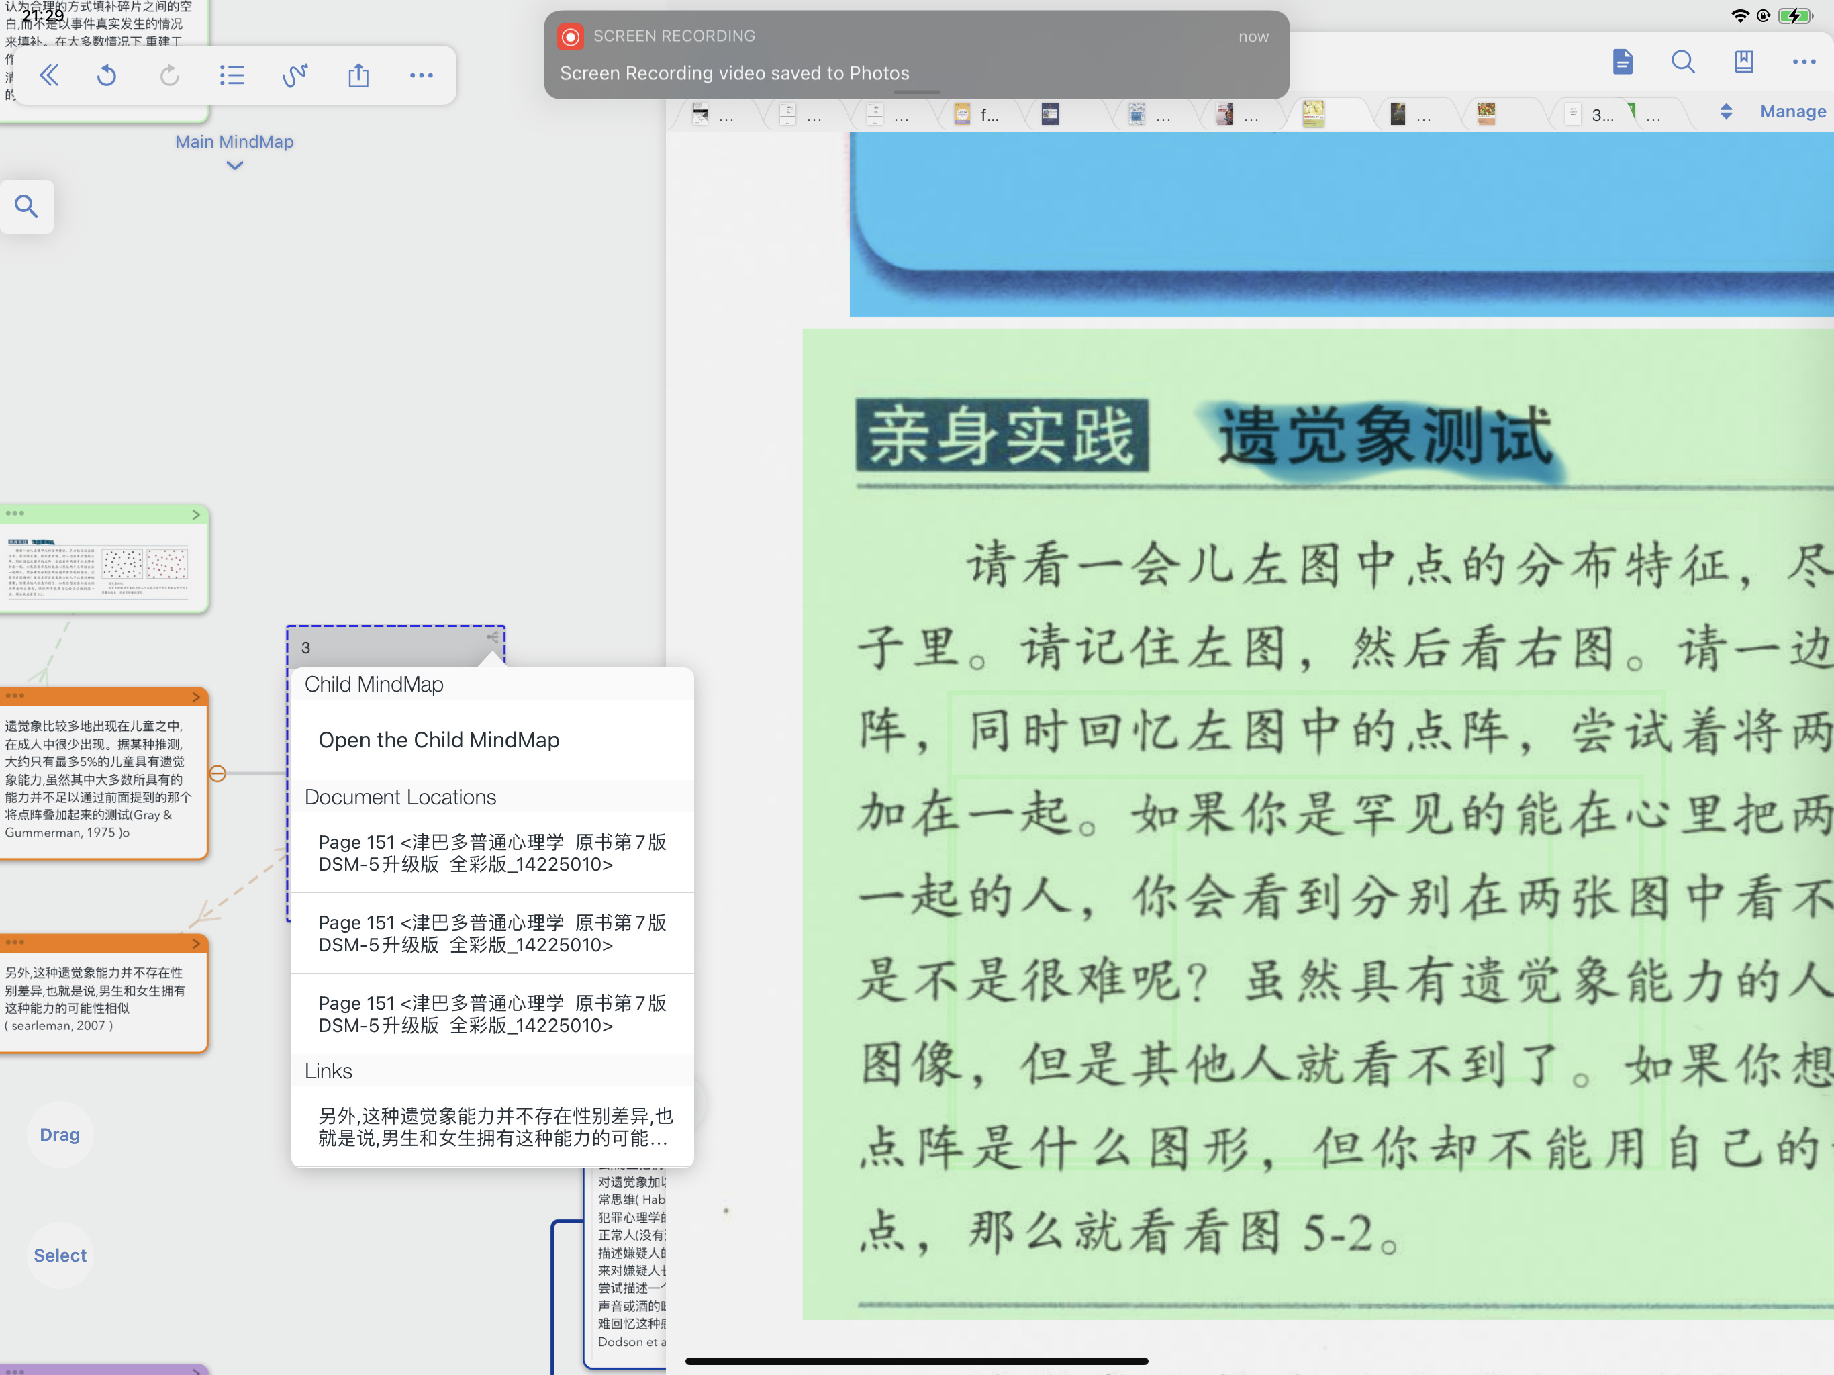This screenshot has height=1375, width=1834.
Task: Open the bookmarks icon
Action: point(1743,61)
